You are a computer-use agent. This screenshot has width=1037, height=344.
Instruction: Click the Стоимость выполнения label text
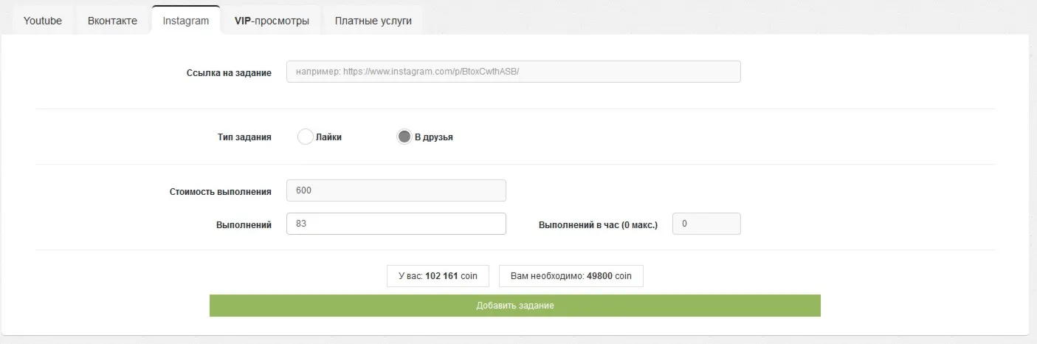221,192
